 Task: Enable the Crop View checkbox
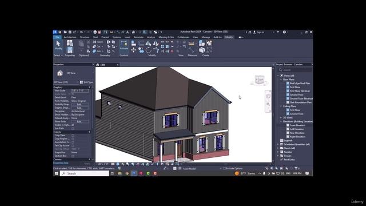pos(73,135)
